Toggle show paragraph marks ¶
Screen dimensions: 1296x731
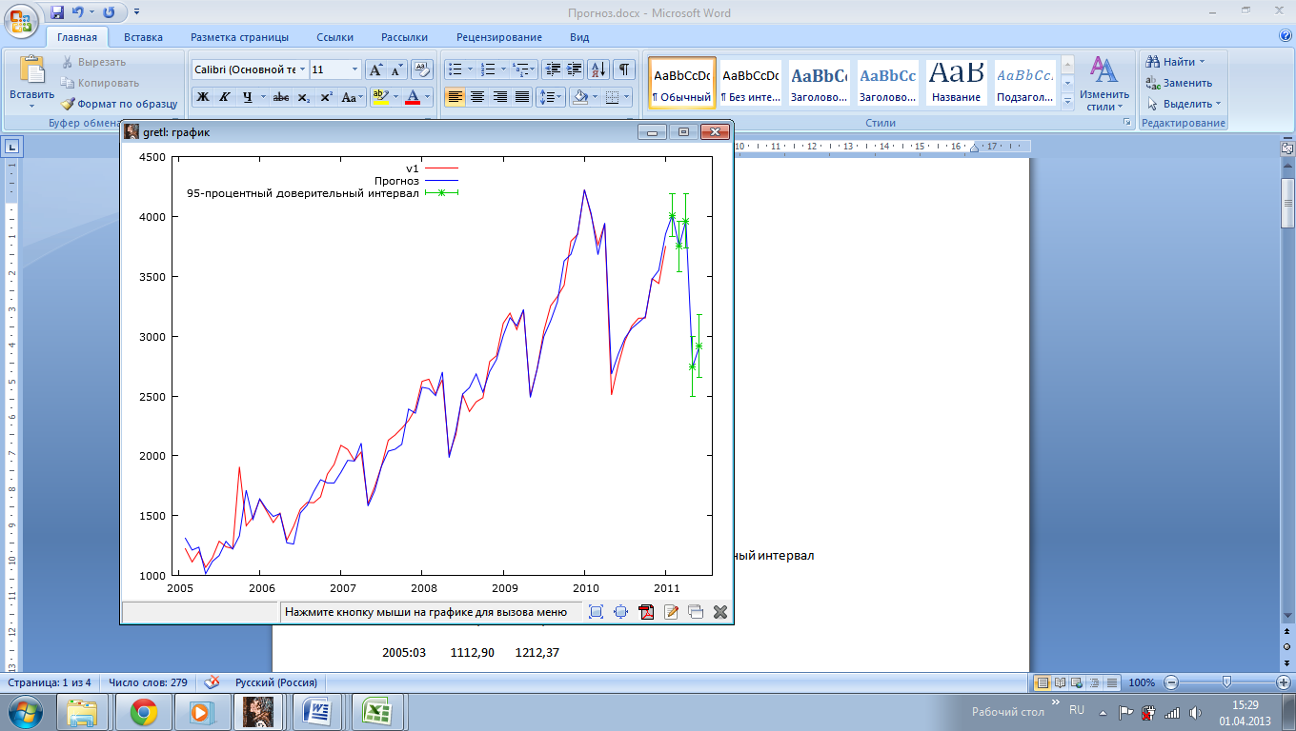[x=624, y=69]
